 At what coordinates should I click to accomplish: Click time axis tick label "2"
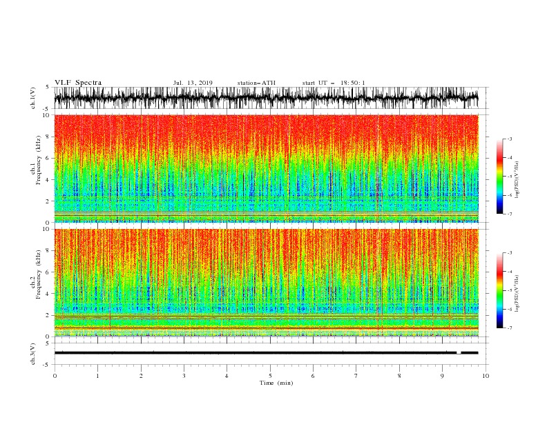pyautogui.click(x=141, y=376)
